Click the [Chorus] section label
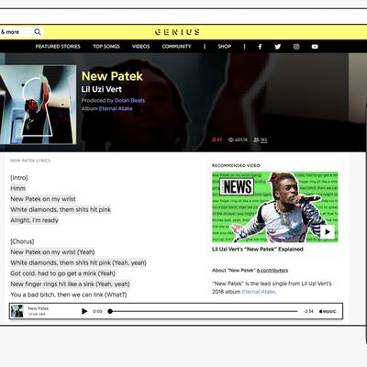This screenshot has height=367, width=367. click(x=22, y=241)
